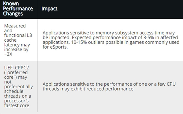Viewport: 183px width, 114px height.
Task: Select the "Impact" column header
Action: [x=49, y=9]
